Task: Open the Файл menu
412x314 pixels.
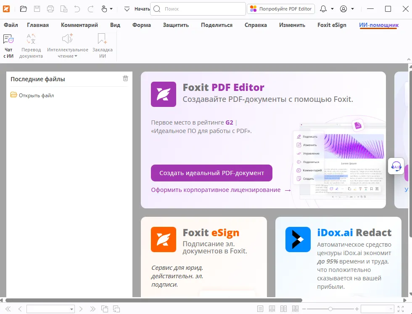Action: pyautogui.click(x=11, y=25)
